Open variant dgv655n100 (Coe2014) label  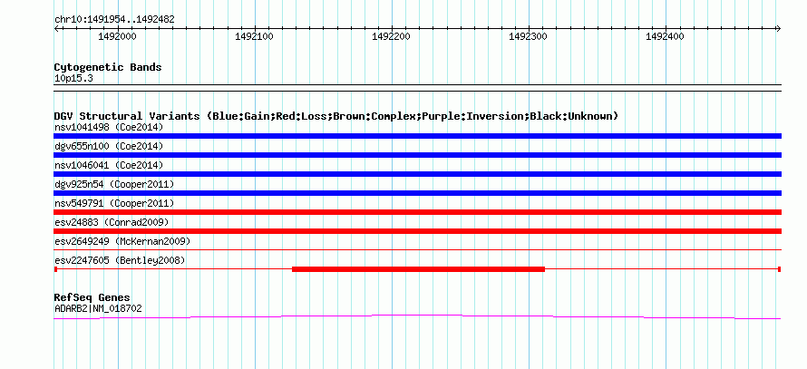click(109, 146)
